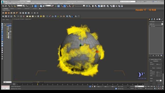Toggle the Selection Lock in status bar

[x=92, y=87]
